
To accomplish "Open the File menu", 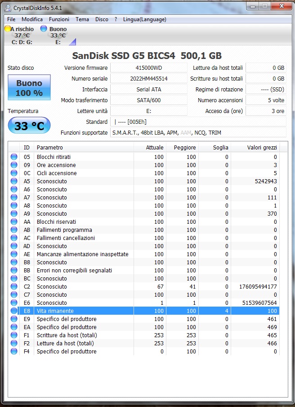I will click(x=11, y=19).
